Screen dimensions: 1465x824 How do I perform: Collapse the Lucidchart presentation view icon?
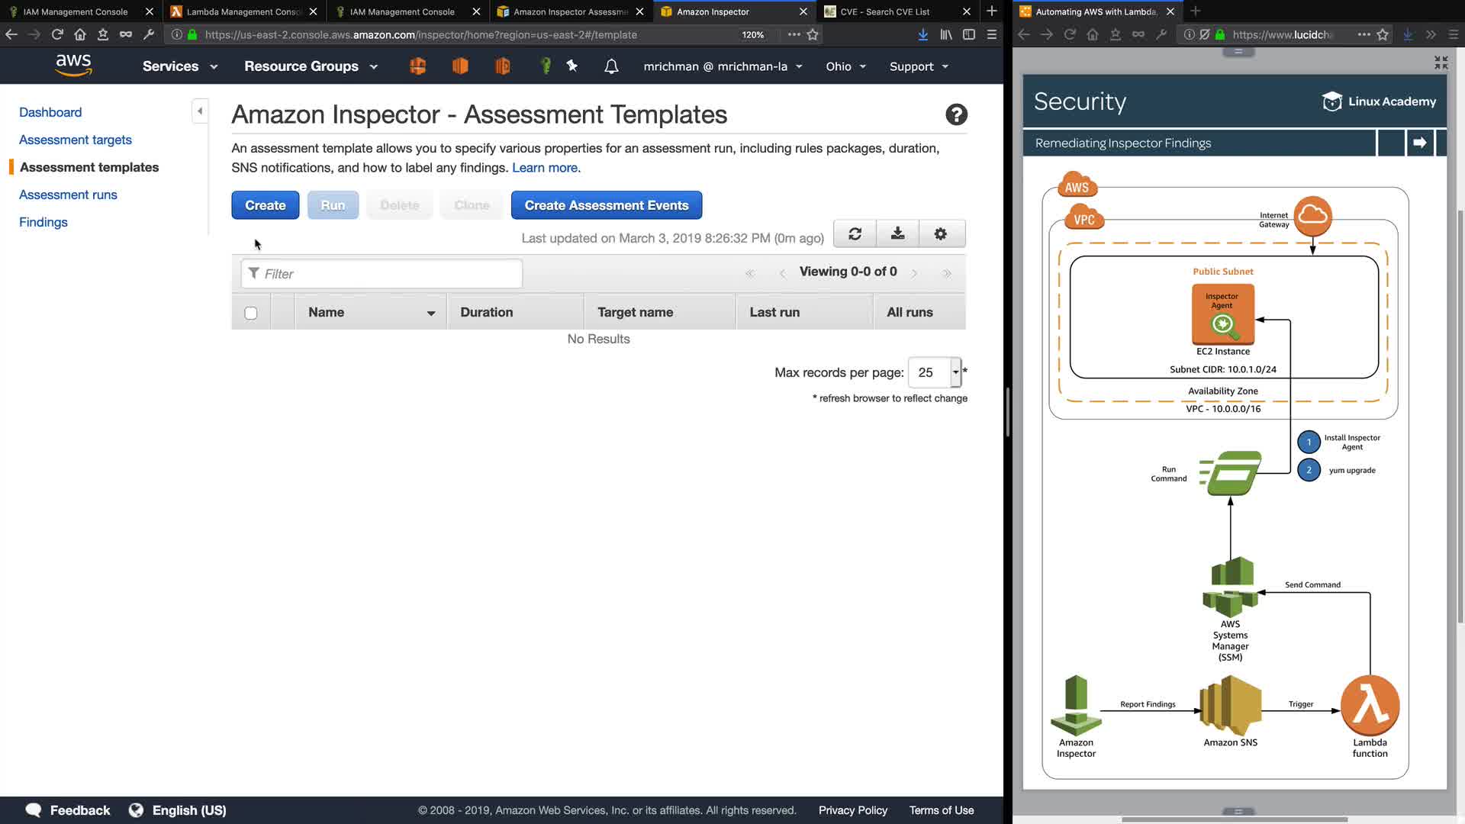tap(1441, 63)
